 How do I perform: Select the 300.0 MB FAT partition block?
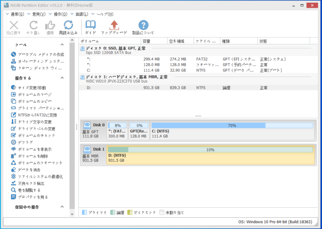(x=117, y=130)
